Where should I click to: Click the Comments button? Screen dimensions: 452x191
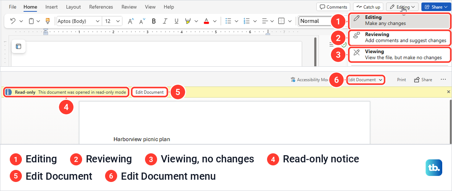(333, 7)
